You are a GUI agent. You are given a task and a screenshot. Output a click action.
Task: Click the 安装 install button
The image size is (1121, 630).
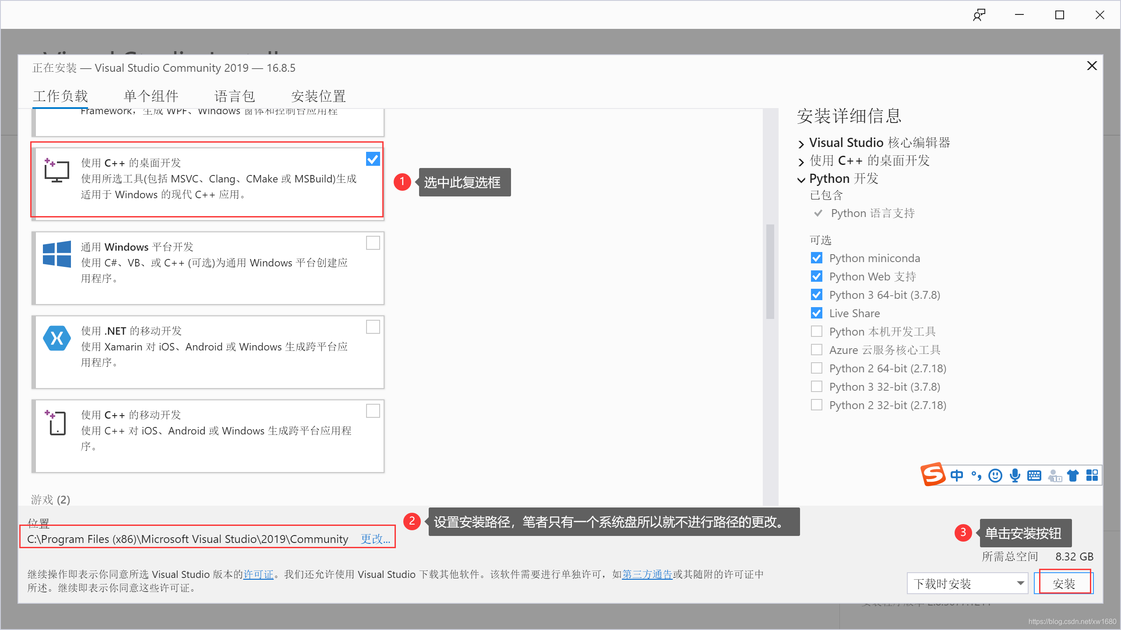point(1064,584)
